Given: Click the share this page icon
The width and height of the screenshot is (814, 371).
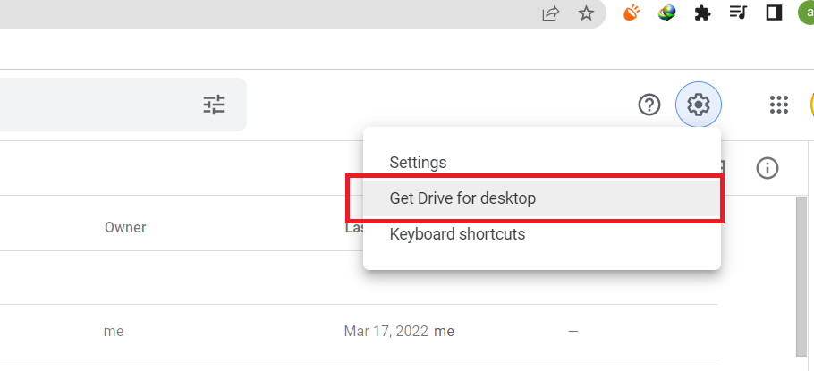Looking at the screenshot, I should (x=550, y=13).
